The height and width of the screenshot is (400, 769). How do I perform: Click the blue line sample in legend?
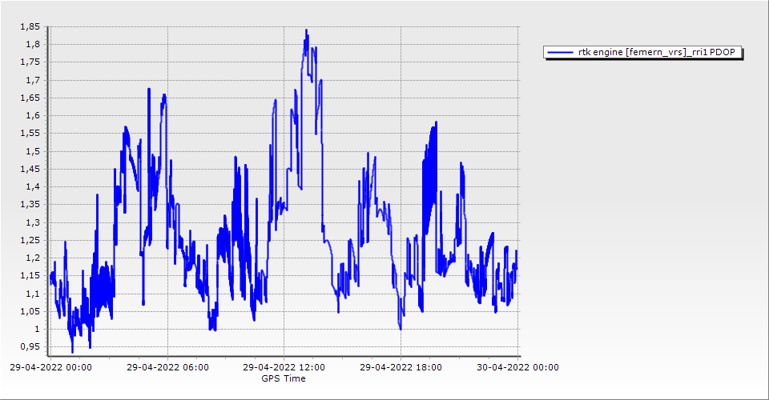click(560, 53)
